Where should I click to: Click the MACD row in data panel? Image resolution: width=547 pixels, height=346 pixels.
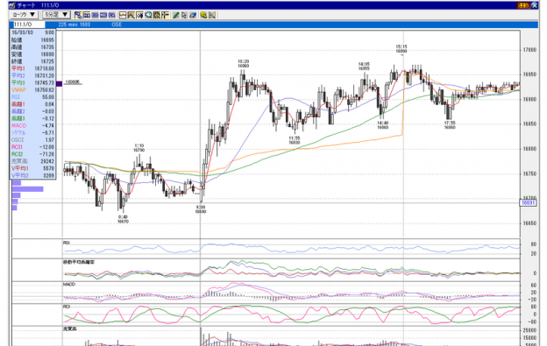pos(32,125)
